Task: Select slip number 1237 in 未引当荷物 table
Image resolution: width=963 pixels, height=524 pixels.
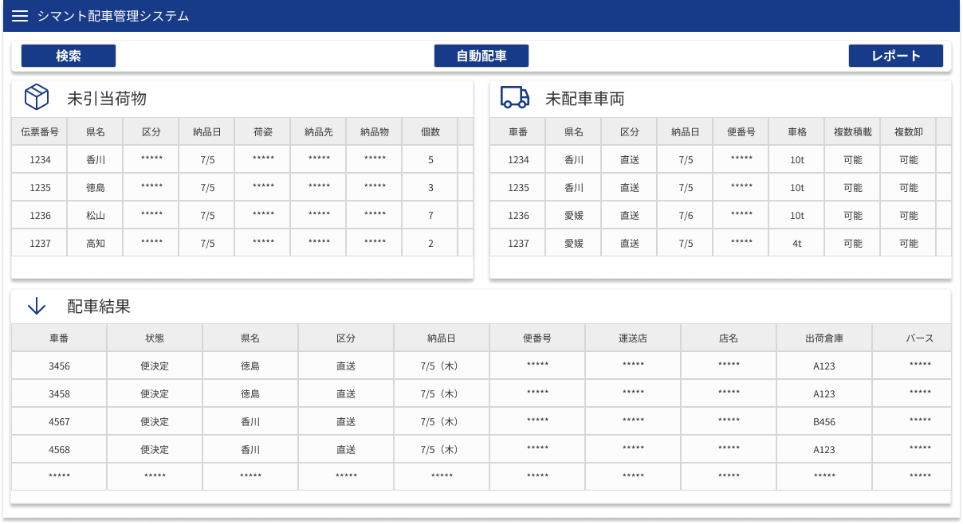Action: tap(40, 243)
